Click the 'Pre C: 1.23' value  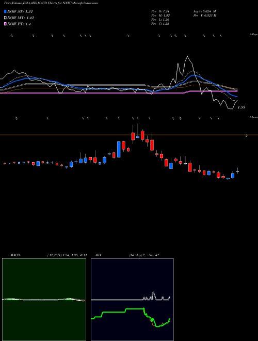tap(160, 24)
